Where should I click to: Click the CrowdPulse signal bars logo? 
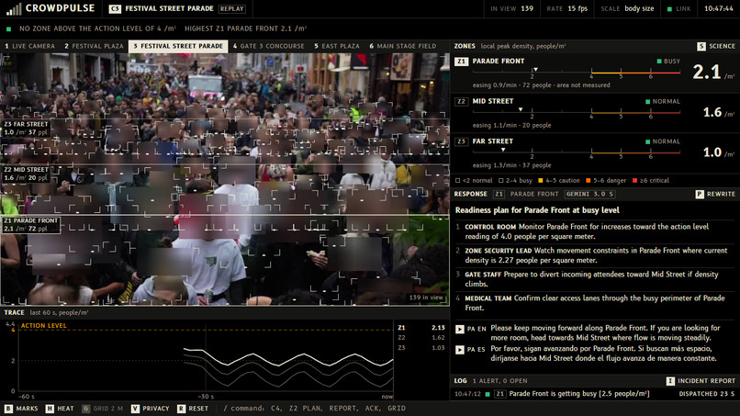(14, 9)
